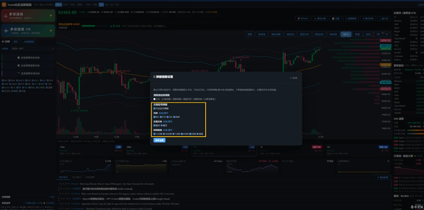Toggle the 挂单墙 chart overlay
424x210 pixels.
[261, 34]
